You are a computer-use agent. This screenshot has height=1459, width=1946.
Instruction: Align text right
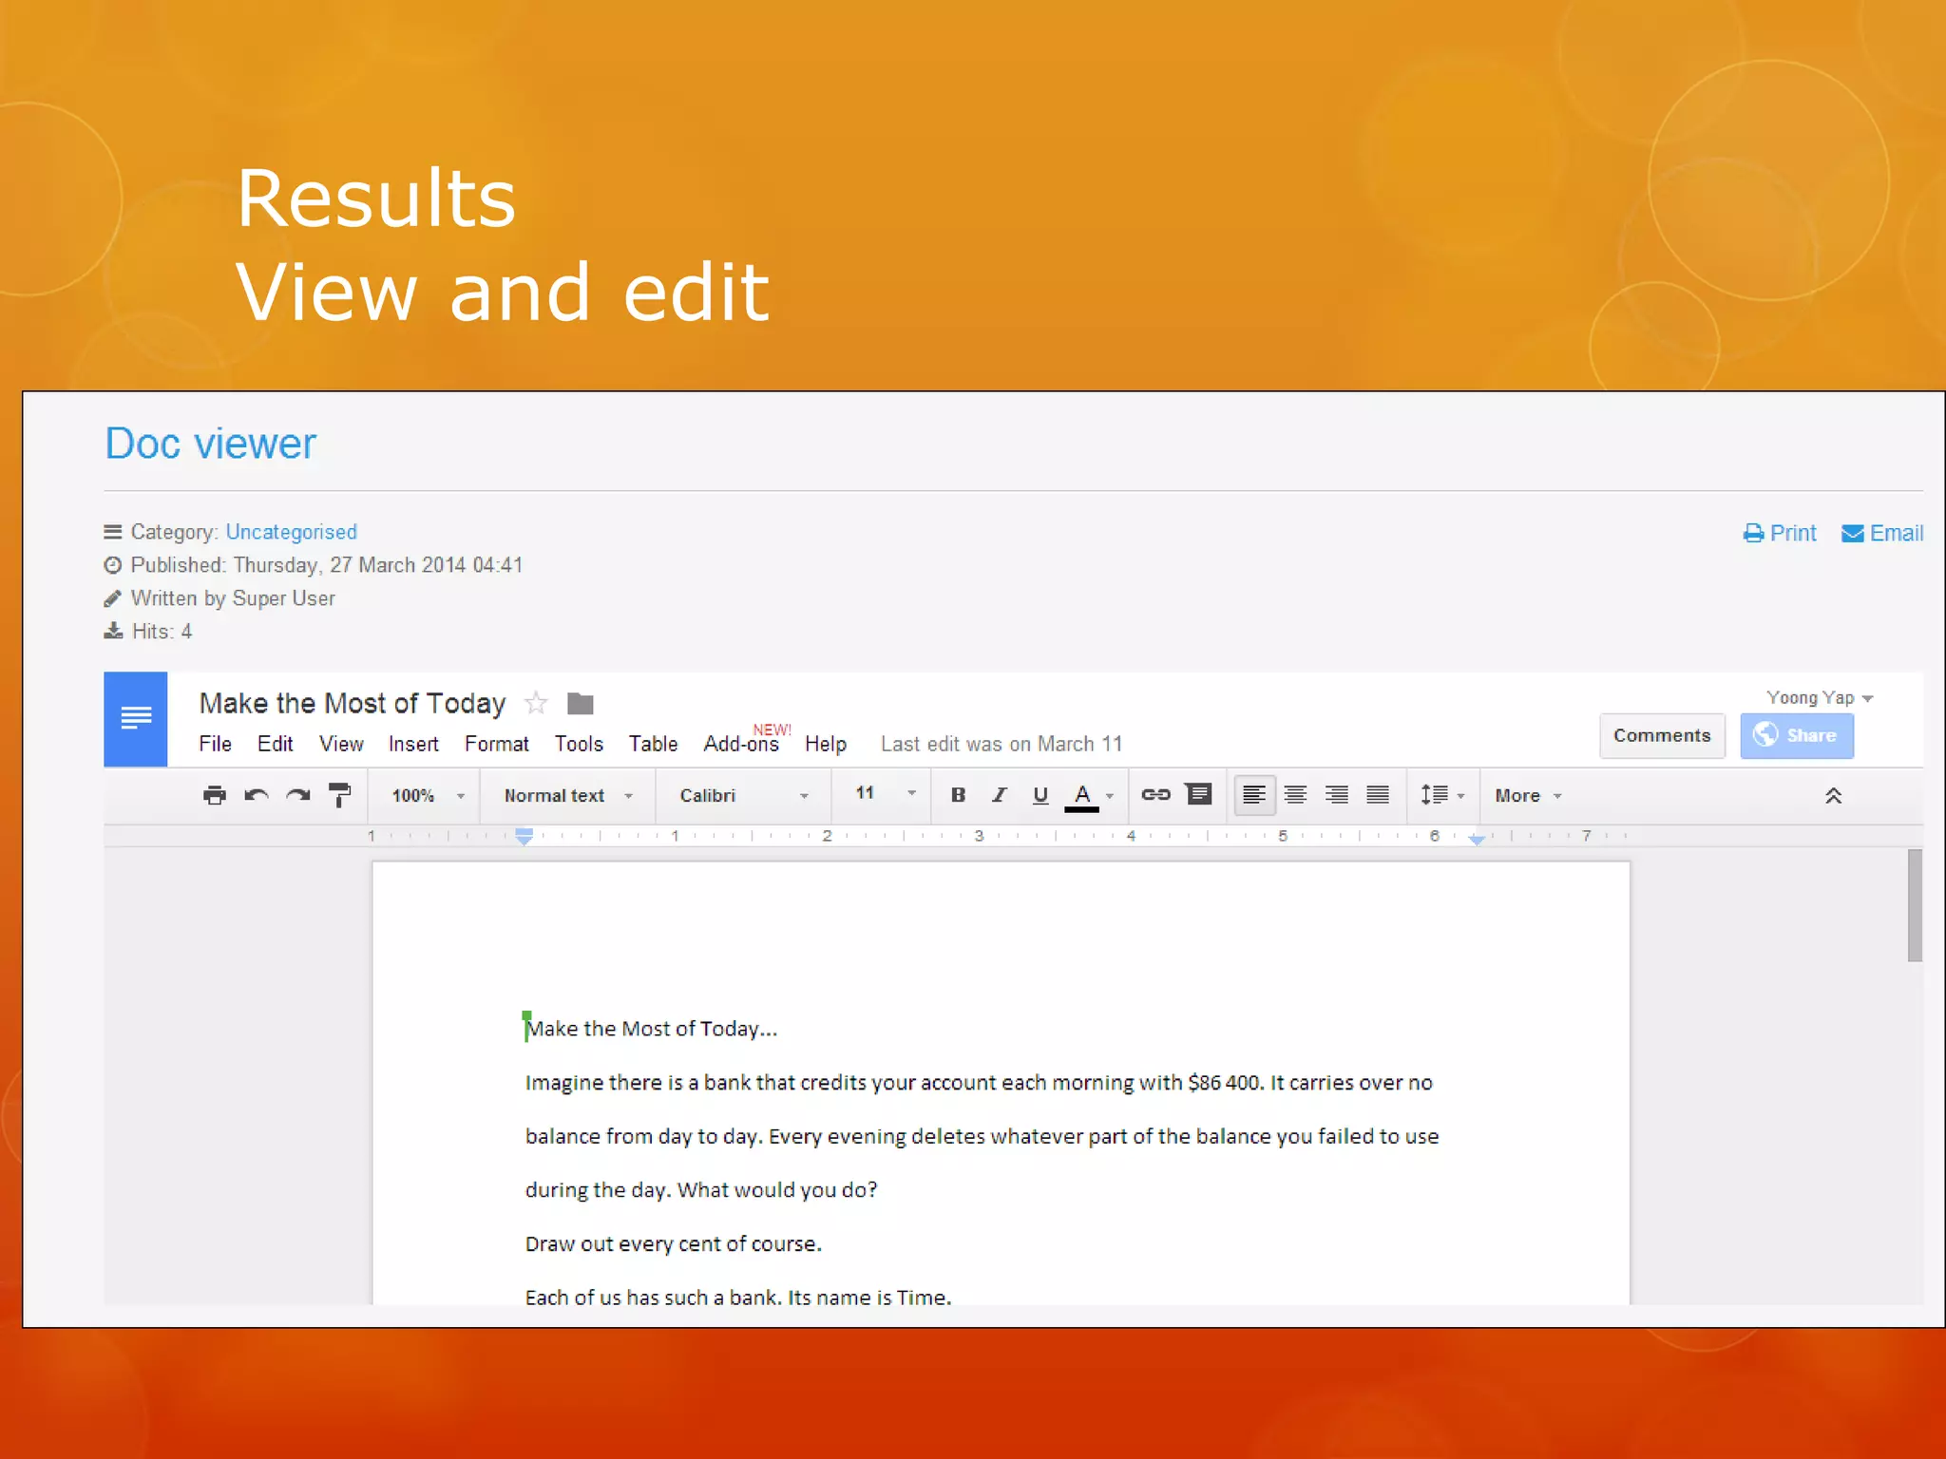coord(1337,794)
